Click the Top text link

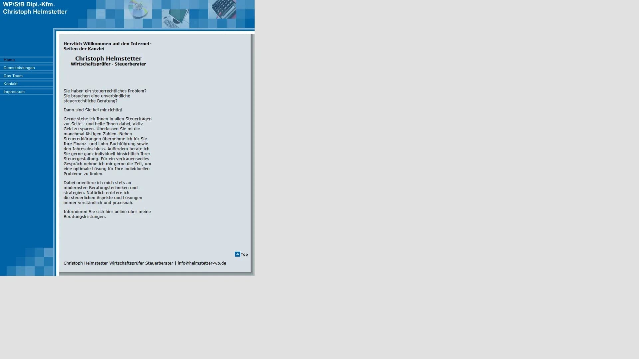click(x=245, y=255)
